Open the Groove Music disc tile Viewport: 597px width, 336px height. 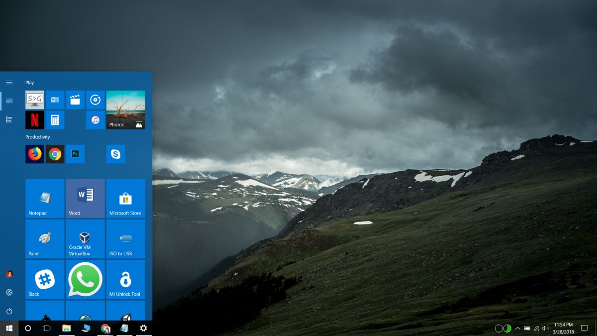point(96,100)
